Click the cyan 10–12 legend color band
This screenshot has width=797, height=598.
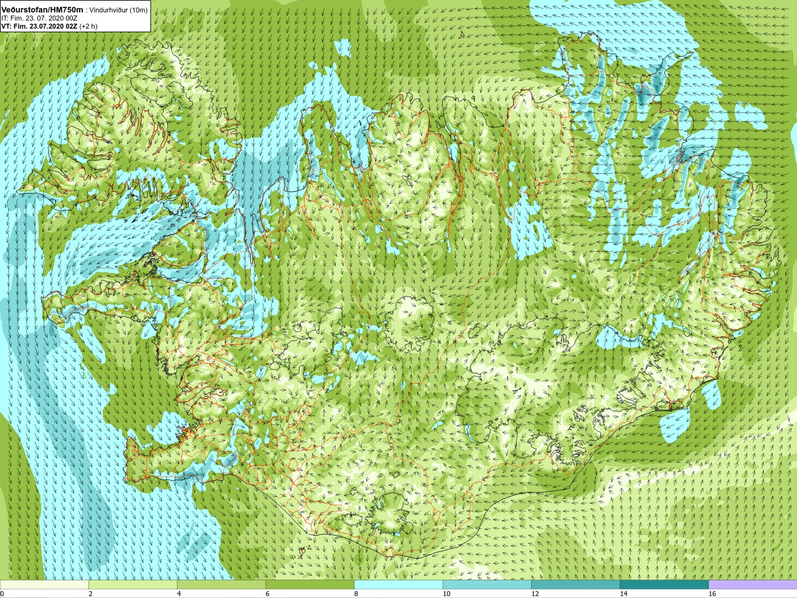tap(487, 585)
